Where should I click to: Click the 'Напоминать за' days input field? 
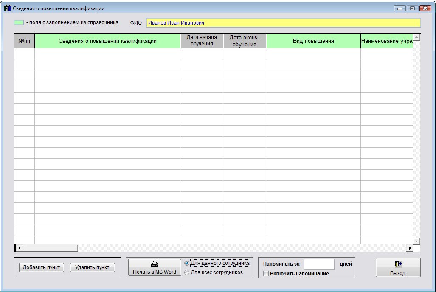tap(319, 264)
